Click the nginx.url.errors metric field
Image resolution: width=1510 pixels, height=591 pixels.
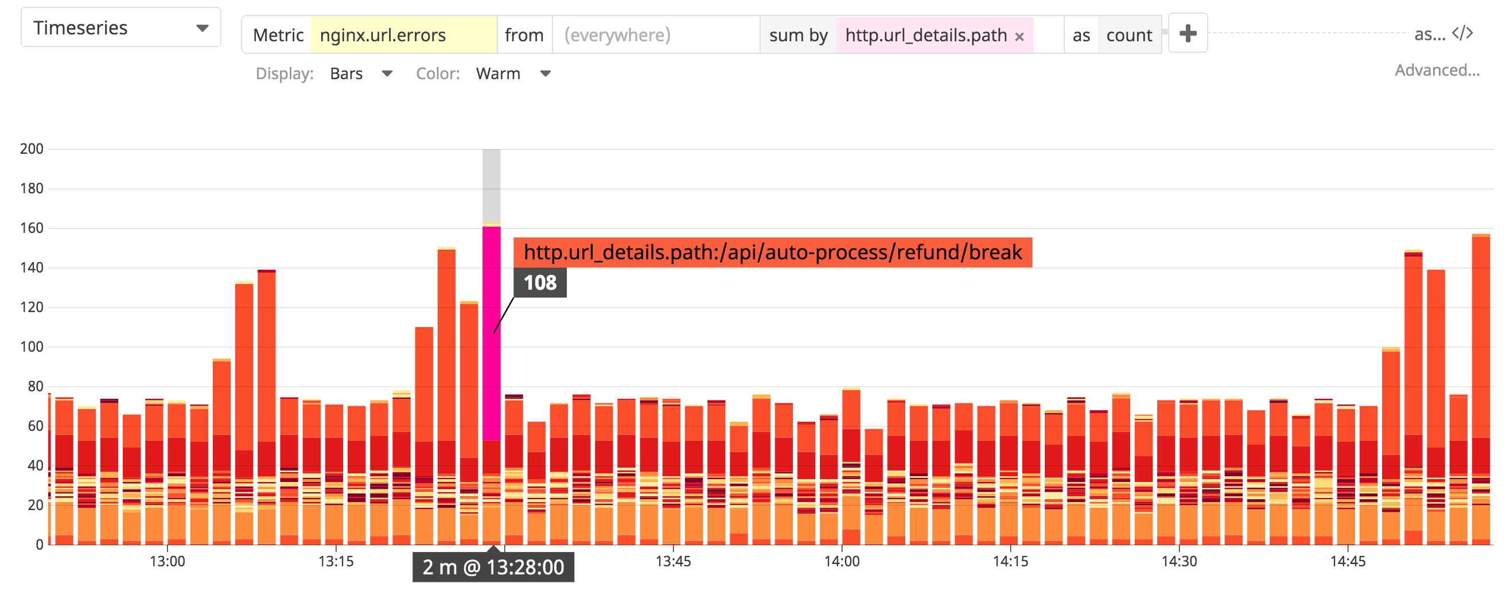click(403, 35)
